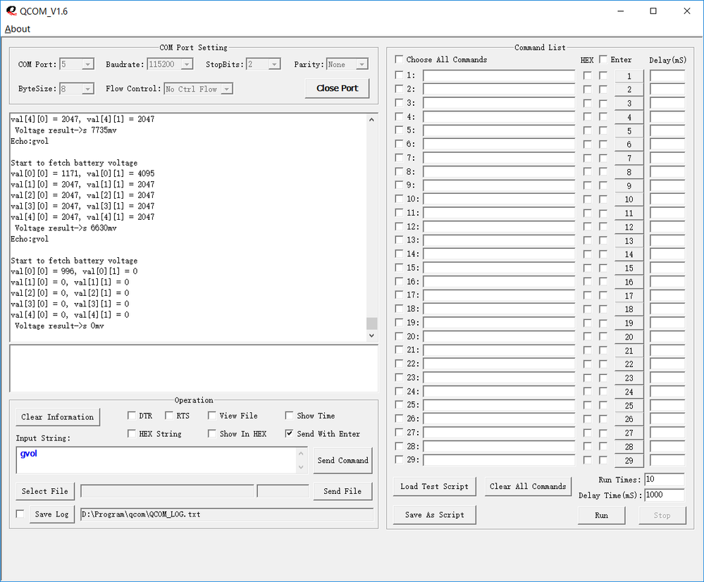This screenshot has width=704, height=582.
Task: Click the Run button
Action: click(x=602, y=515)
